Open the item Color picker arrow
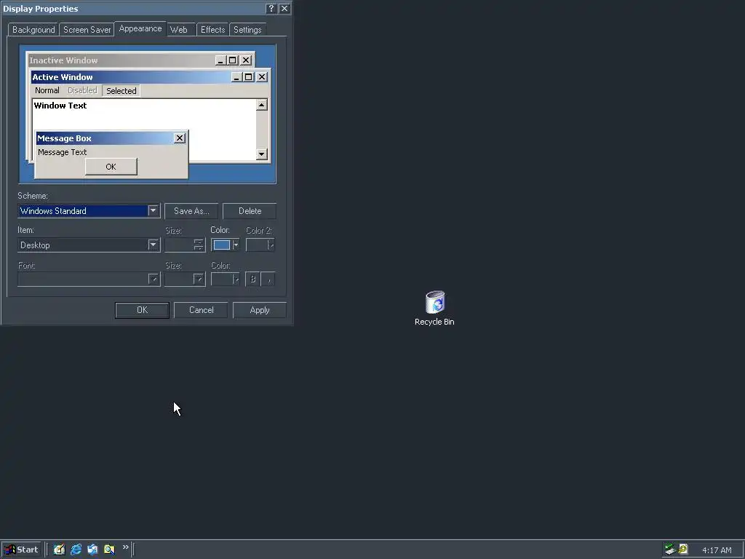Screen dimensions: 745x559 pos(236,245)
